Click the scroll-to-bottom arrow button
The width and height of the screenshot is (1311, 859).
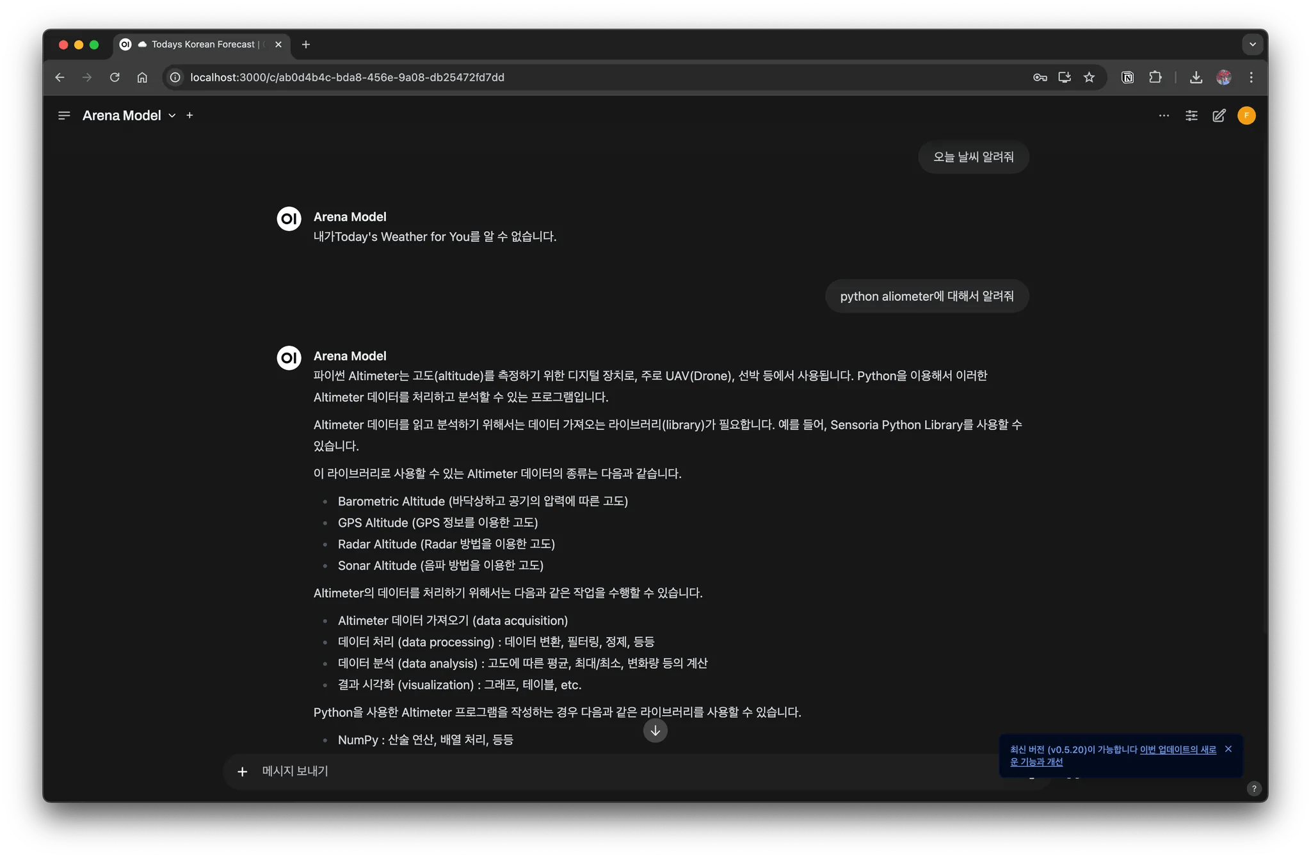coord(655,730)
